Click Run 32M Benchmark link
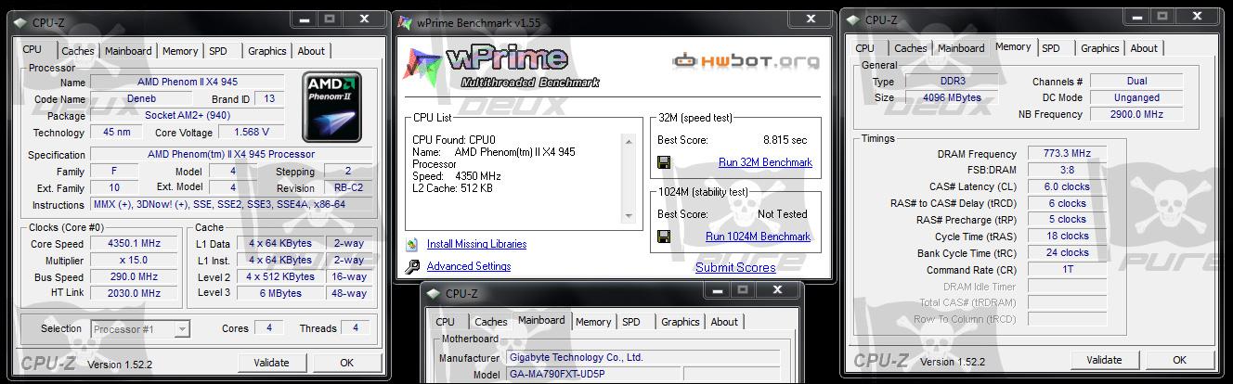Viewport: 1233px width, 384px height. coord(765,162)
